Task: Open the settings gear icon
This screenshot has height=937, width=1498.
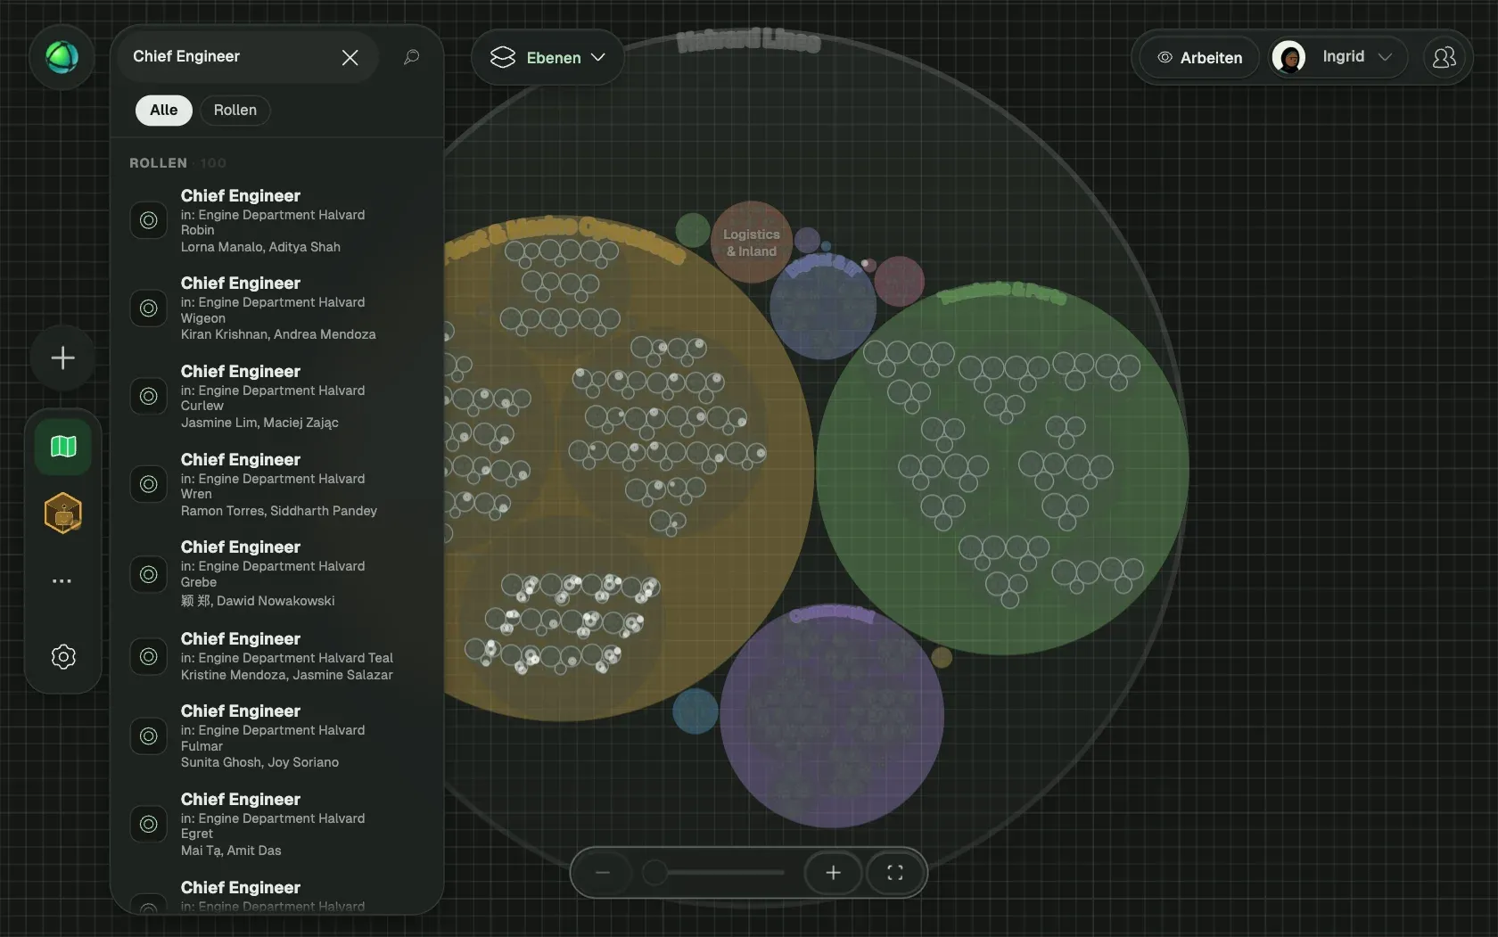Action: pyautogui.click(x=63, y=657)
